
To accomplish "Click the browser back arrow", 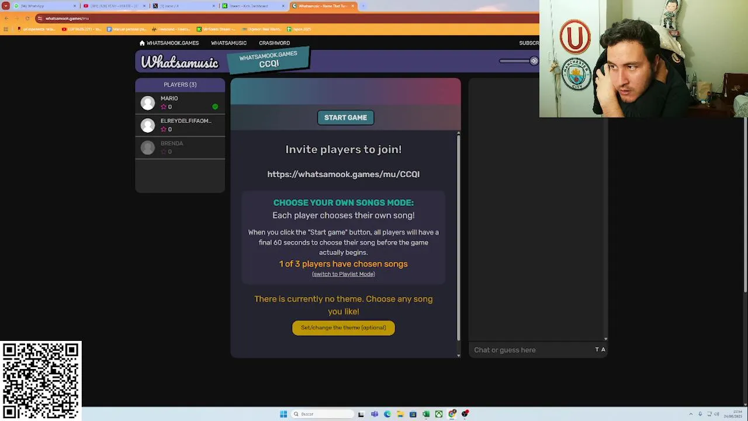I will coord(6,18).
